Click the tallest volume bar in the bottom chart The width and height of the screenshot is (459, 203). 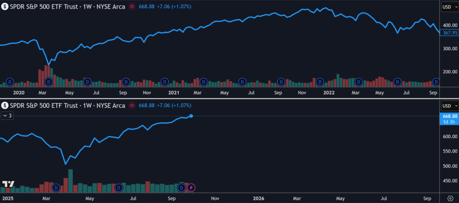(x=70, y=181)
